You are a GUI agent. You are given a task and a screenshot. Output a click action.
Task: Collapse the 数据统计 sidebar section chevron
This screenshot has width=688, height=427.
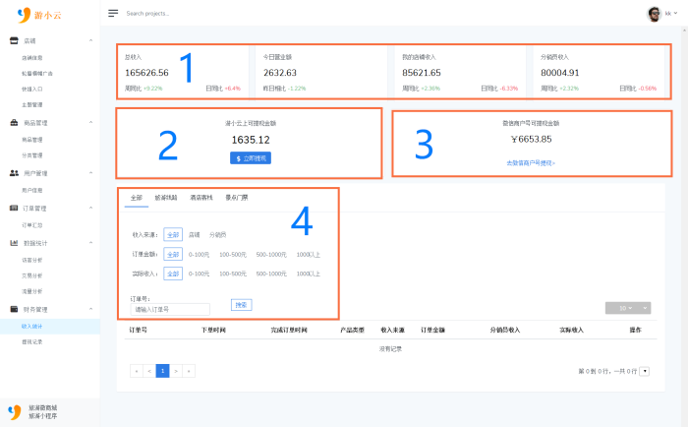(90, 242)
